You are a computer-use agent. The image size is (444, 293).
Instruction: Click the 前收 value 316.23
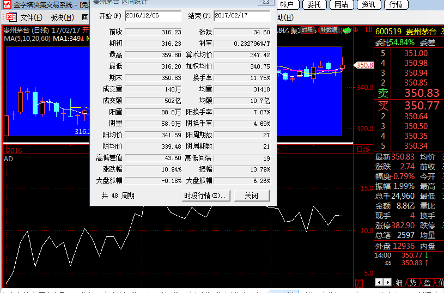point(153,32)
